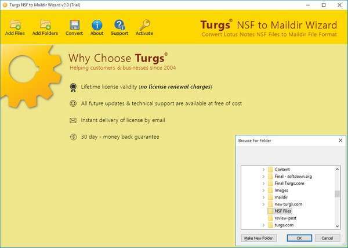348x248 pixels.
Task: Expand the Final - softdown.org folder
Action: pos(263,177)
